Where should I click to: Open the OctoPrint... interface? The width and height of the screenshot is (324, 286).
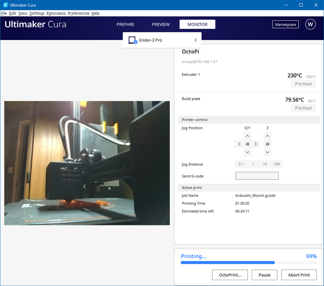point(230,275)
